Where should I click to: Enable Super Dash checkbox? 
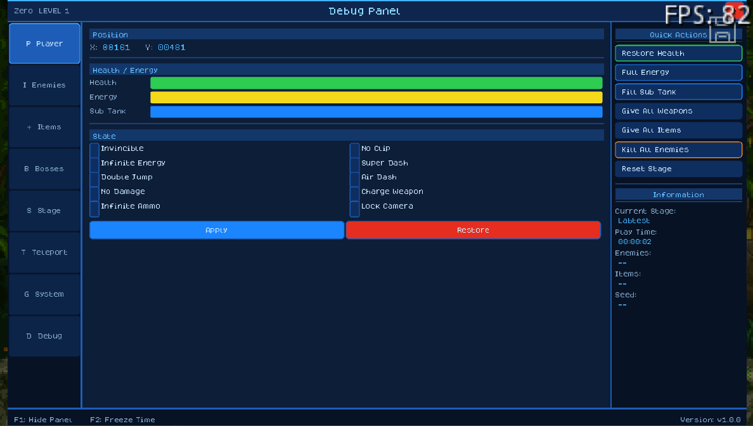[354, 164]
